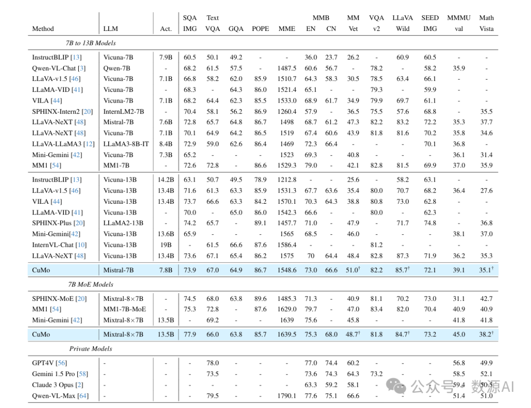Screen dimensions: 531x408
Task: Select the 8.4B activated parameters cell
Action: coord(166,144)
